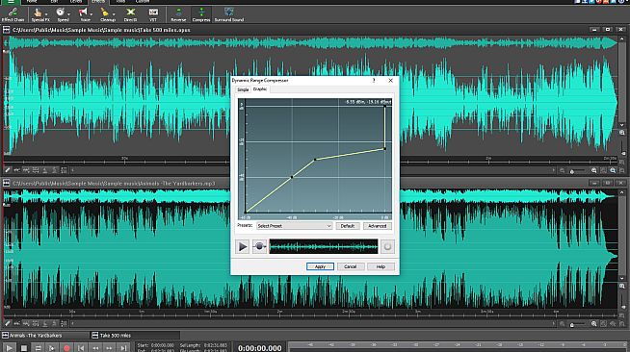
Task: Play audio from the main transport bar
Action: [10, 348]
